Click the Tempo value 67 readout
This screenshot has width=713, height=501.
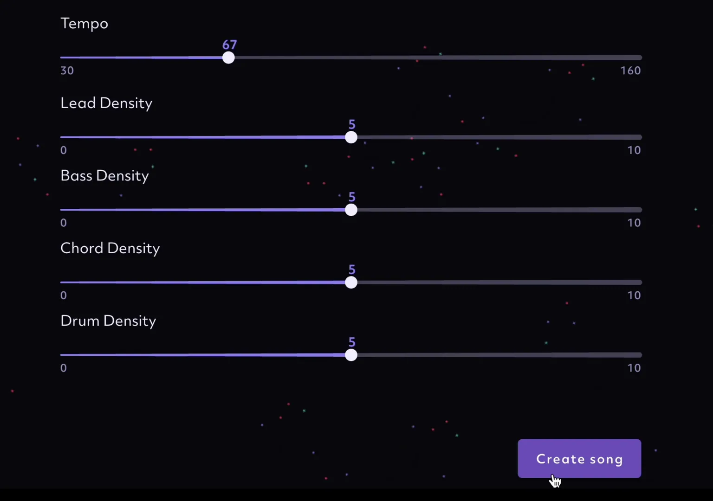[x=229, y=45]
